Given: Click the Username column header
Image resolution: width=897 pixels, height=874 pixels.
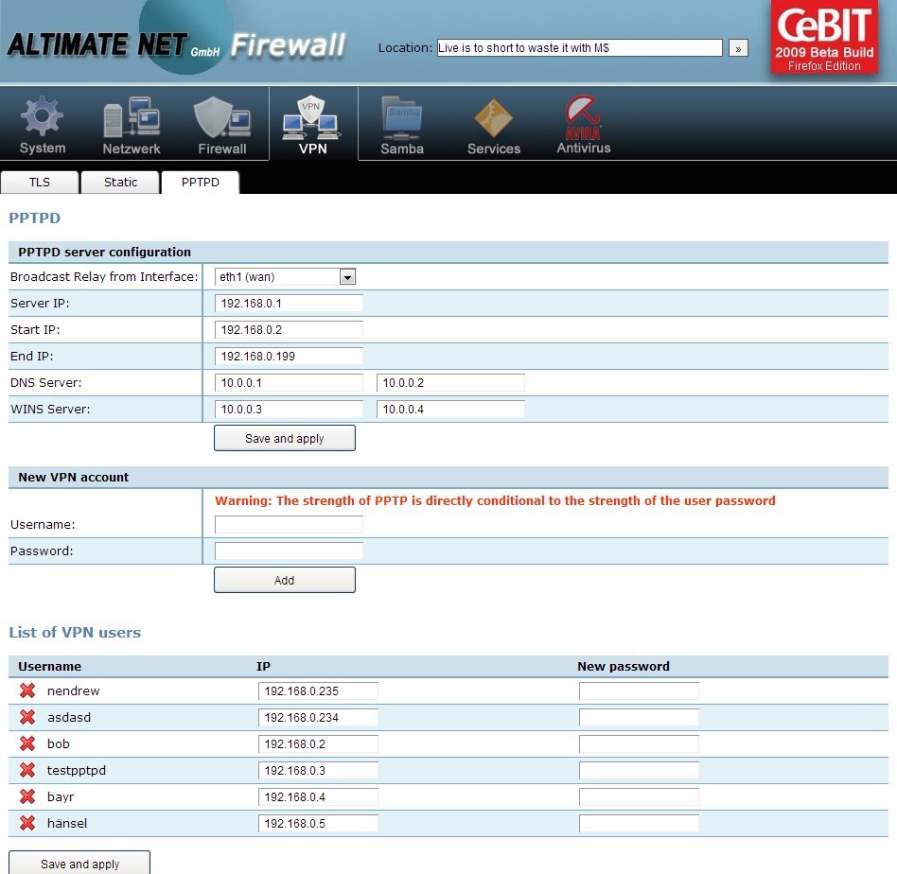Looking at the screenshot, I should [49, 666].
